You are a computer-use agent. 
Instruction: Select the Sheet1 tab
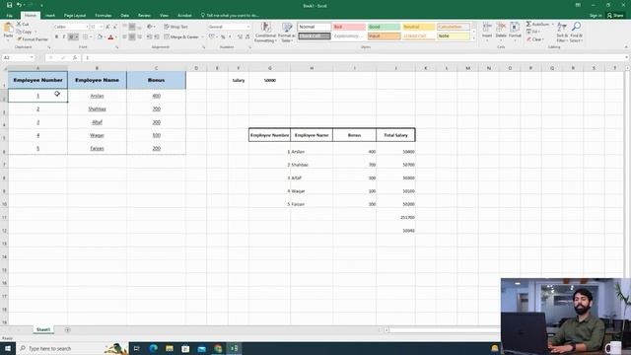click(x=43, y=329)
